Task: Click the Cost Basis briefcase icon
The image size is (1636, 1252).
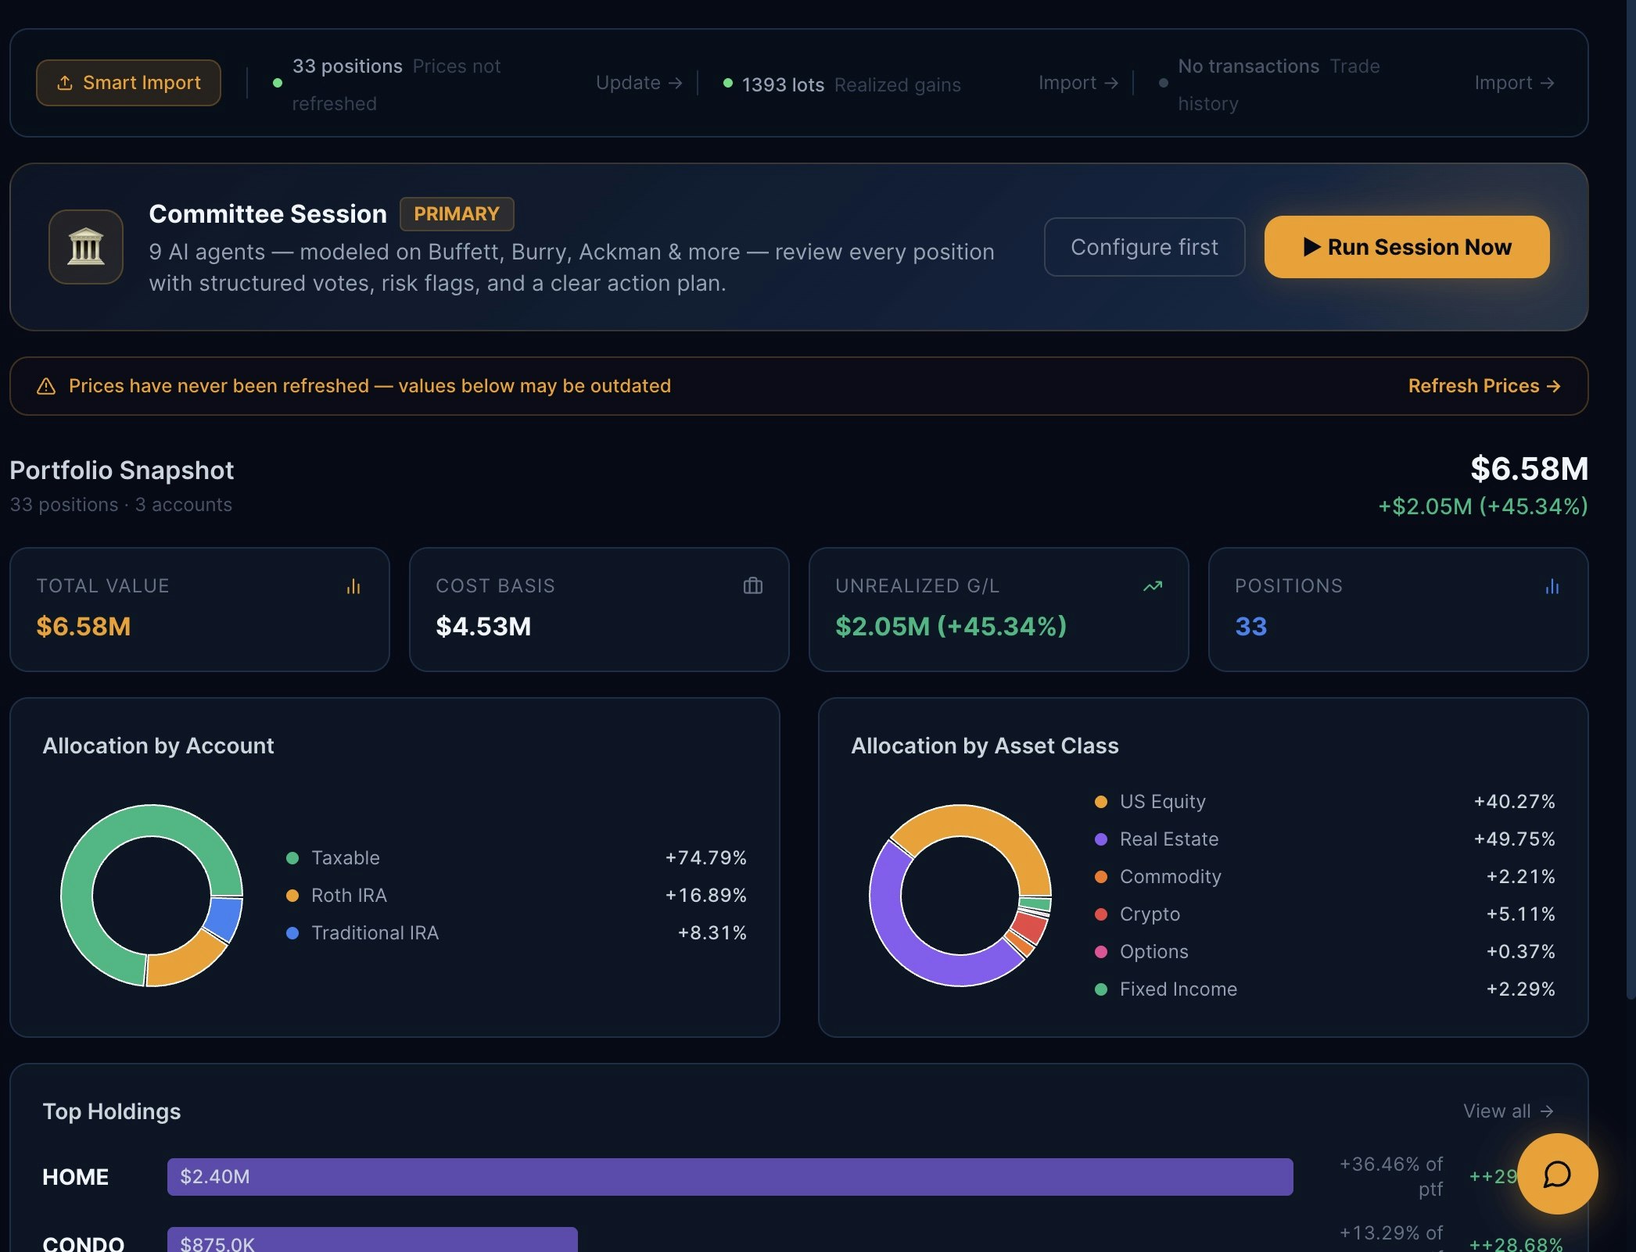Action: pos(752,586)
